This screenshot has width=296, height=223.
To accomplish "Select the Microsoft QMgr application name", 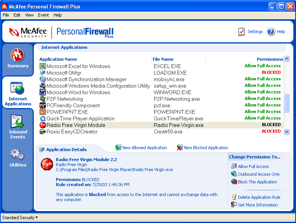I will pyautogui.click(x=64, y=73).
